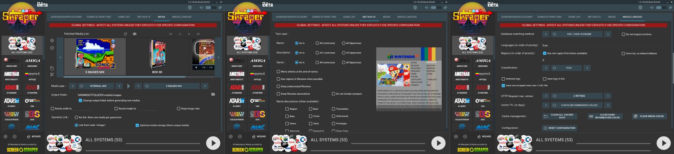Image resolution: width=674 pixels, height=154 pixels.
Task: Open the CRC, THEN FILENAME method selector
Action: point(579,34)
